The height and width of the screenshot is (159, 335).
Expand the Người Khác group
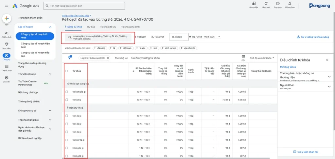[329, 87]
